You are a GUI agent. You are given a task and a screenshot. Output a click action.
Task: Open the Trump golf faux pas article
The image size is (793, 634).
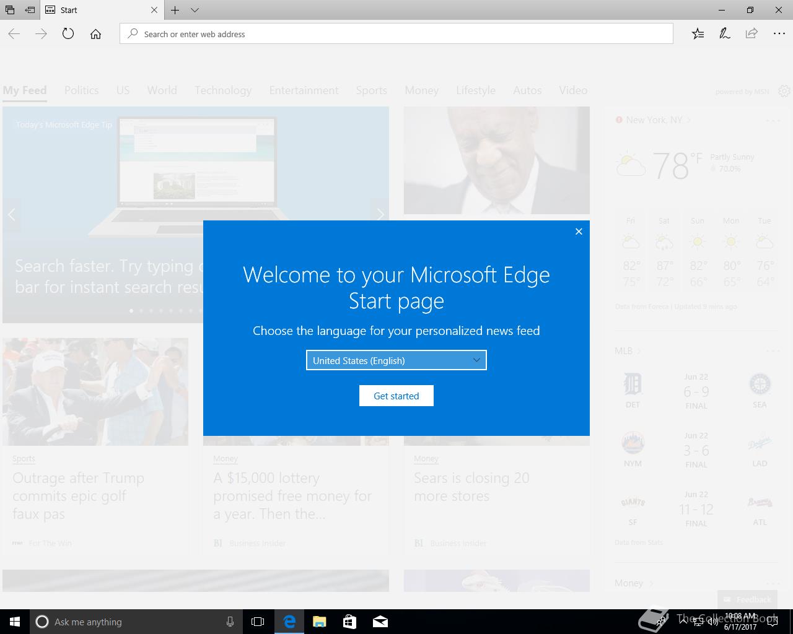point(79,496)
